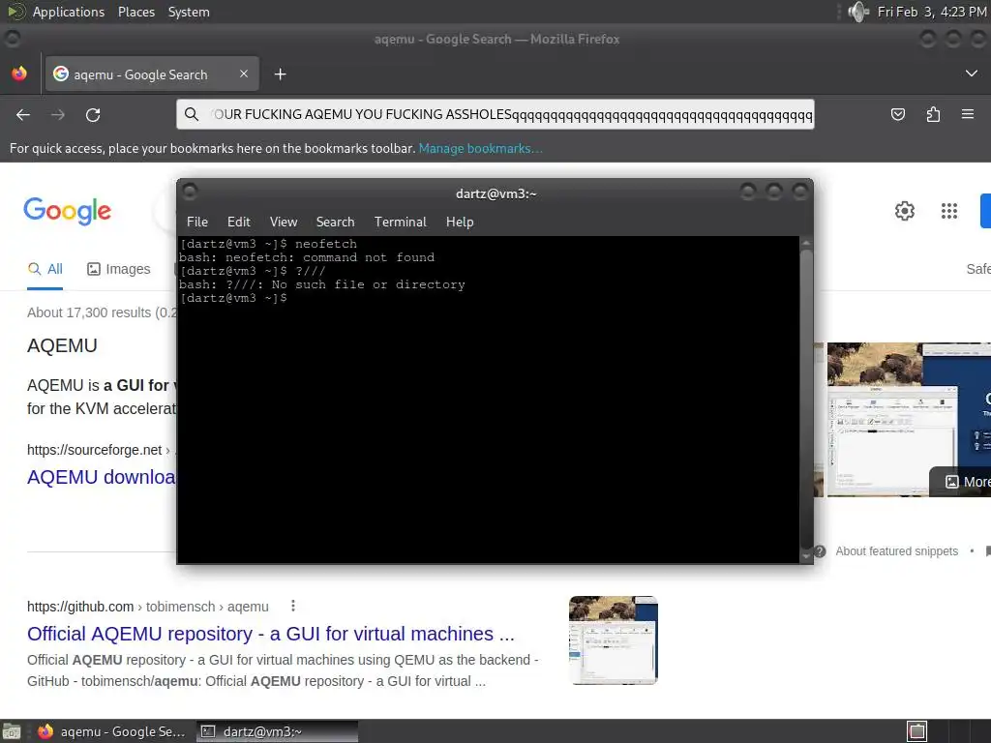The height and width of the screenshot is (743, 991).
Task: Reload the page in Firefox
Action: click(x=93, y=115)
